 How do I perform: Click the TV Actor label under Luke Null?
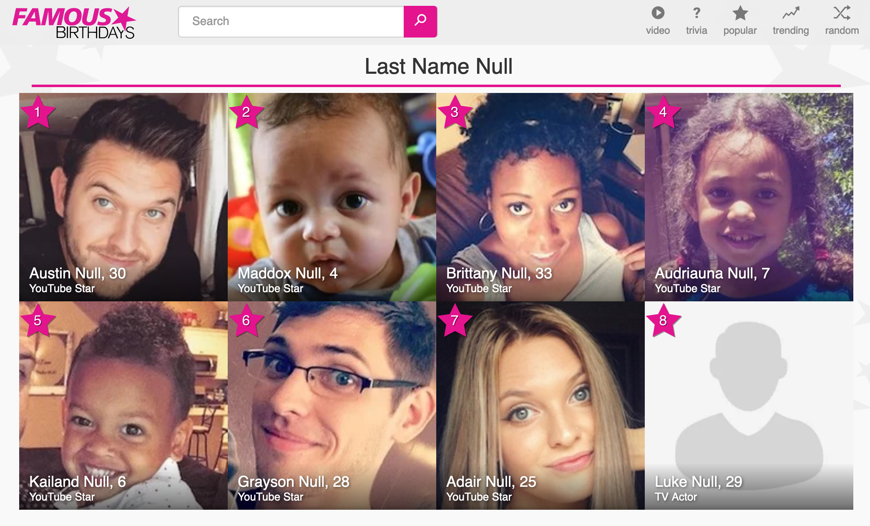coord(676,497)
